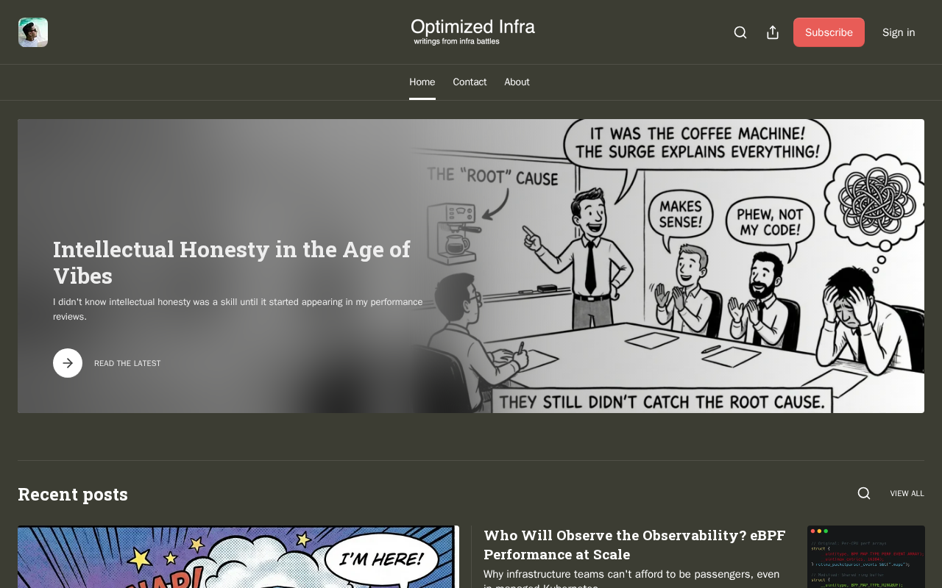The height and width of the screenshot is (588, 942).
Task: Open the code screenshot thumbnail for the eBPF post
Action: point(866,556)
